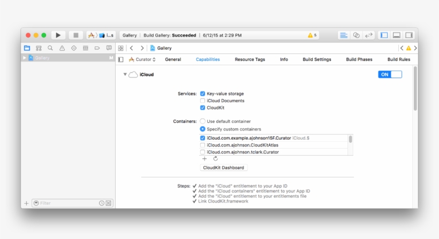Show only recent files filter
The image size is (439, 239).
point(102,203)
